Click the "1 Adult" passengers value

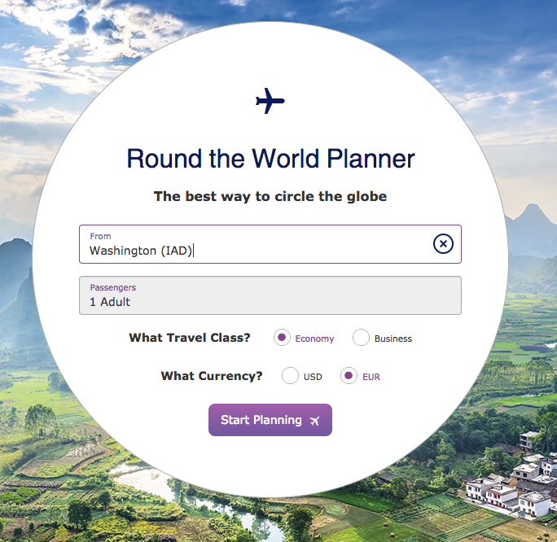coord(110,302)
